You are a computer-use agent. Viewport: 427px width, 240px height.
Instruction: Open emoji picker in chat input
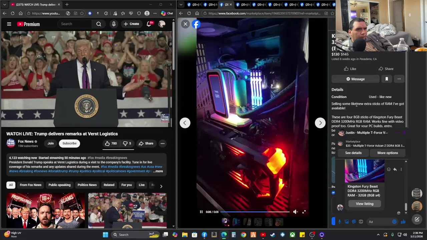pos(394,222)
